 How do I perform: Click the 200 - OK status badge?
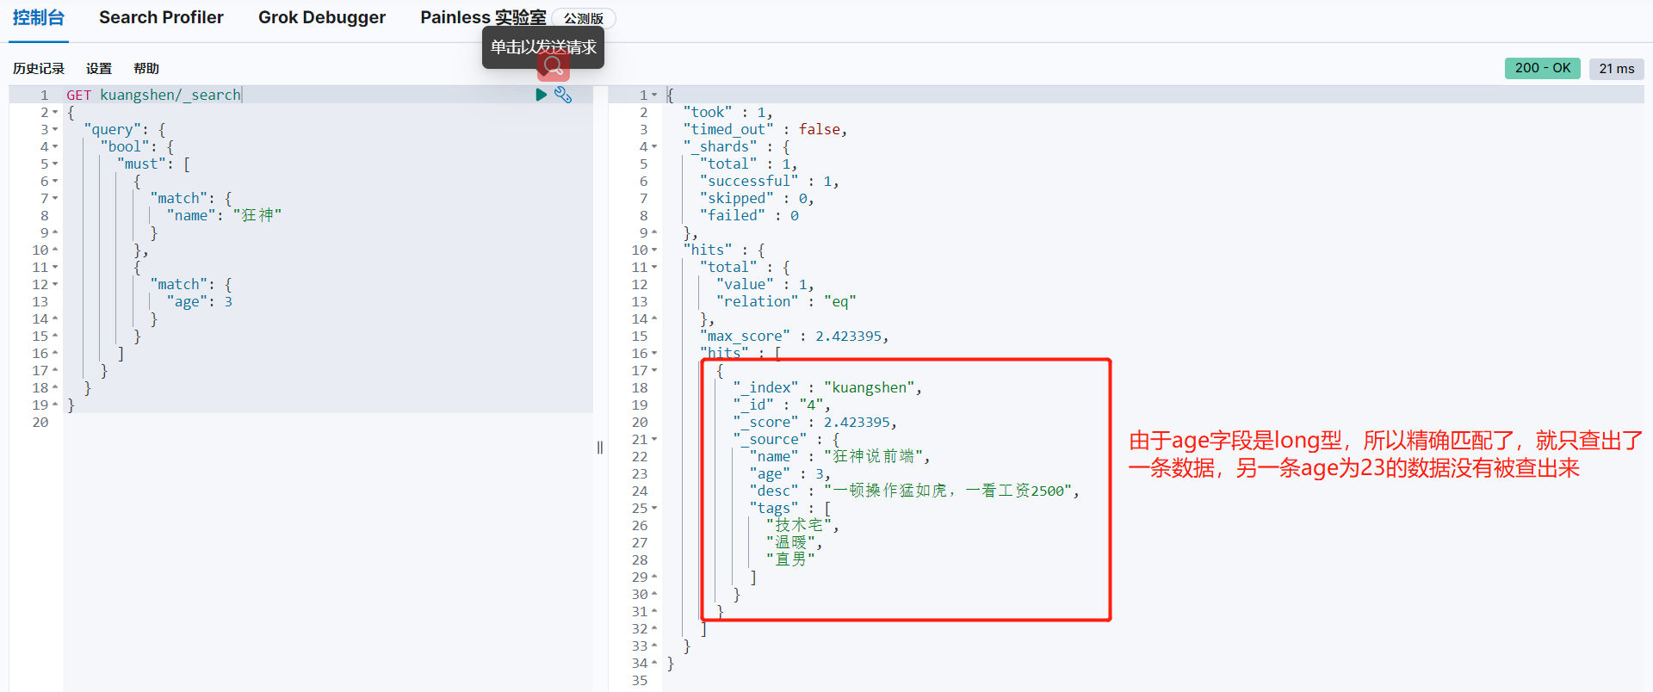(x=1542, y=68)
